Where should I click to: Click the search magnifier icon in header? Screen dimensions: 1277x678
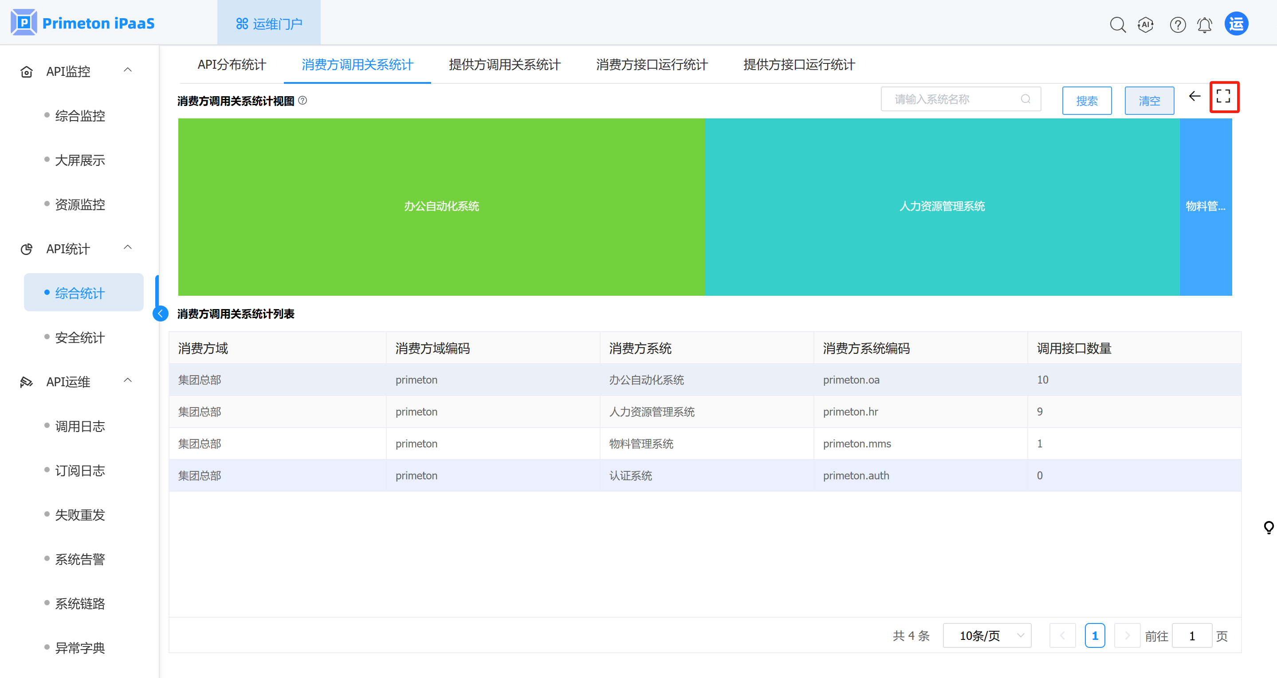click(x=1117, y=24)
